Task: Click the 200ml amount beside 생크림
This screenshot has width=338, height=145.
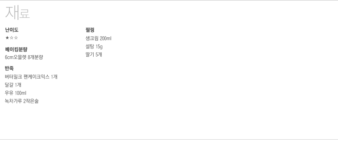Action: coord(106,38)
